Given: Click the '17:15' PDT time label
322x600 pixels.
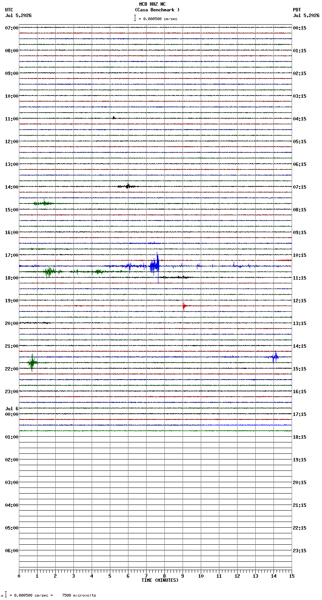Looking at the screenshot, I should [300, 414].
